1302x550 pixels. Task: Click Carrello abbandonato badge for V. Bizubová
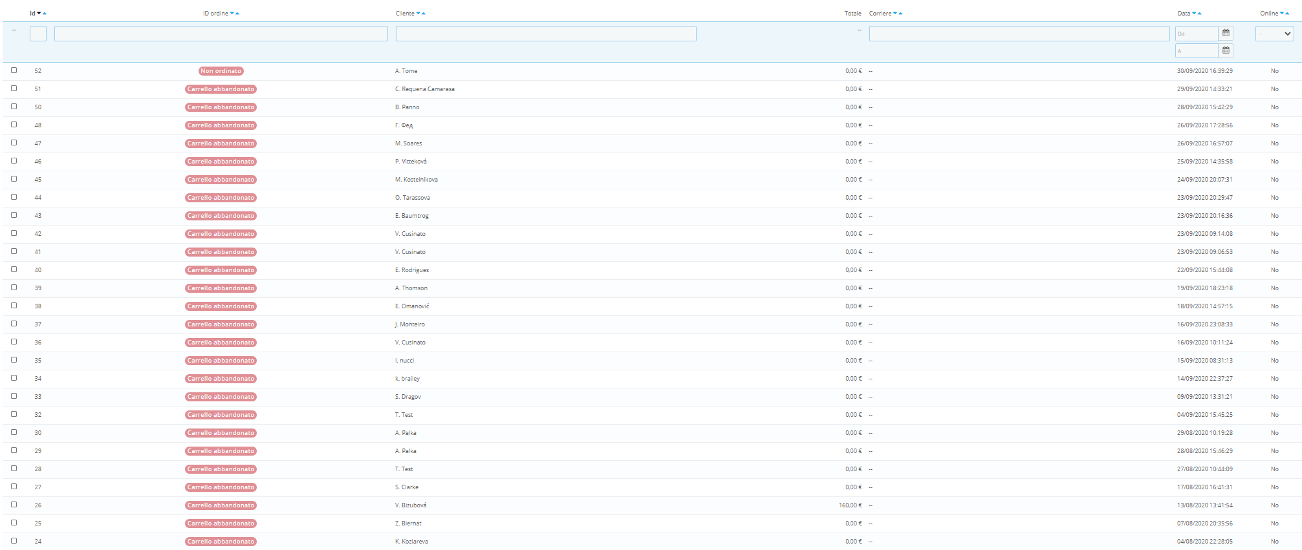221,505
